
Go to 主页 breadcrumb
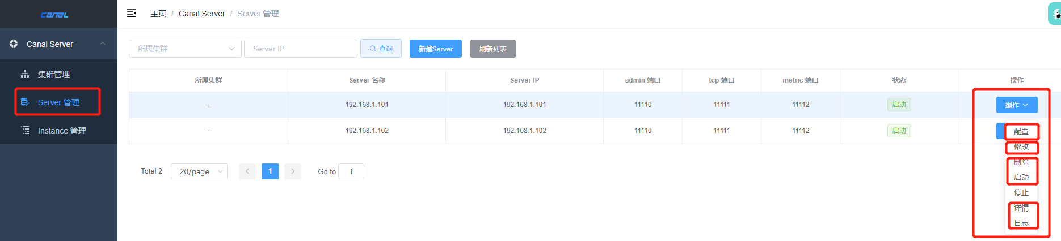click(158, 14)
